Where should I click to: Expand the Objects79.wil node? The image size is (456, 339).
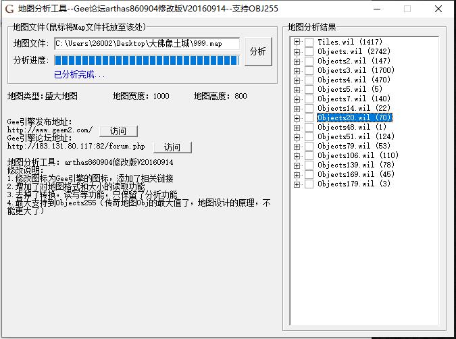pos(297,147)
